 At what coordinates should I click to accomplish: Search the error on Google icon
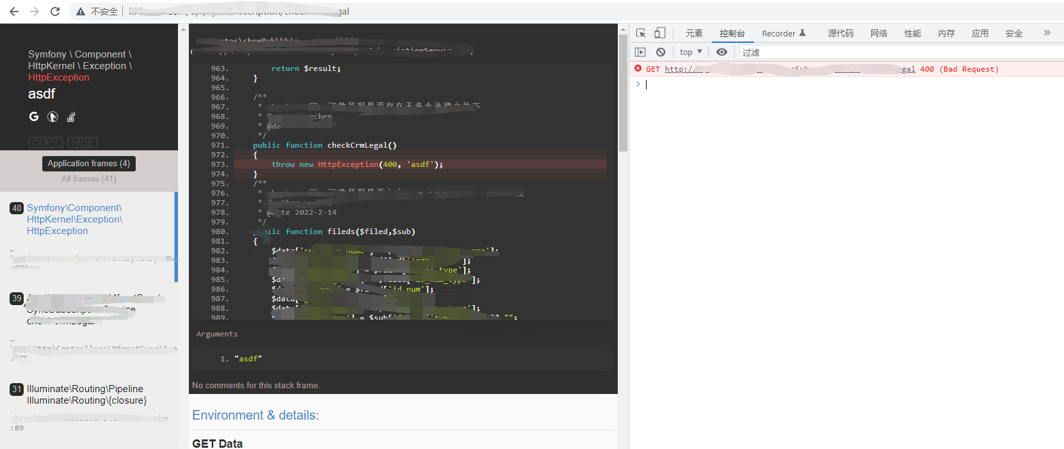point(34,116)
